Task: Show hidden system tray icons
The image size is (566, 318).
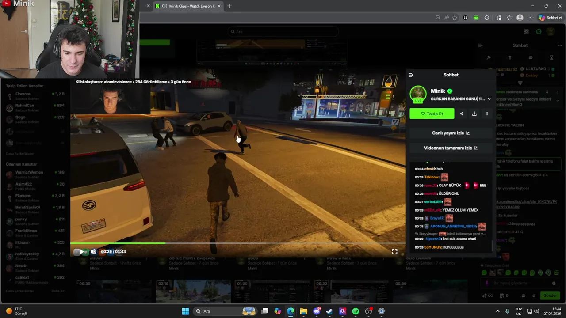Action: [497, 311]
